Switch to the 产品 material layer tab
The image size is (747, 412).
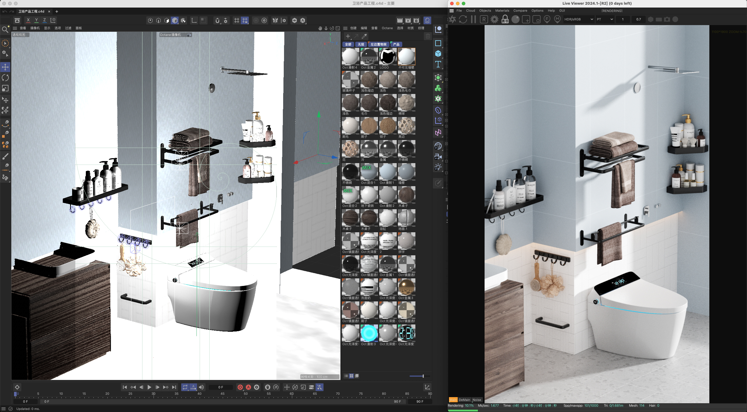[x=396, y=44]
